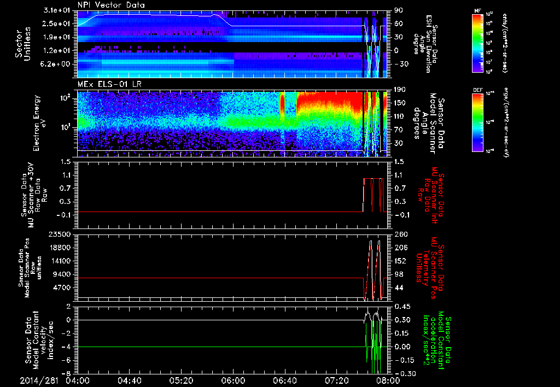The image size is (560, 387).
Task: Click the '-8' velocity axis value
Action: pos(67,373)
